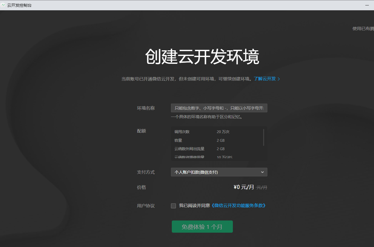
Task: Click the 免费体验 1 个月 button
Action: 202,227
